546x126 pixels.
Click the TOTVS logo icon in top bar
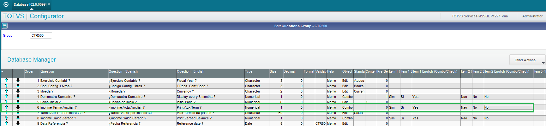click(6, 4)
